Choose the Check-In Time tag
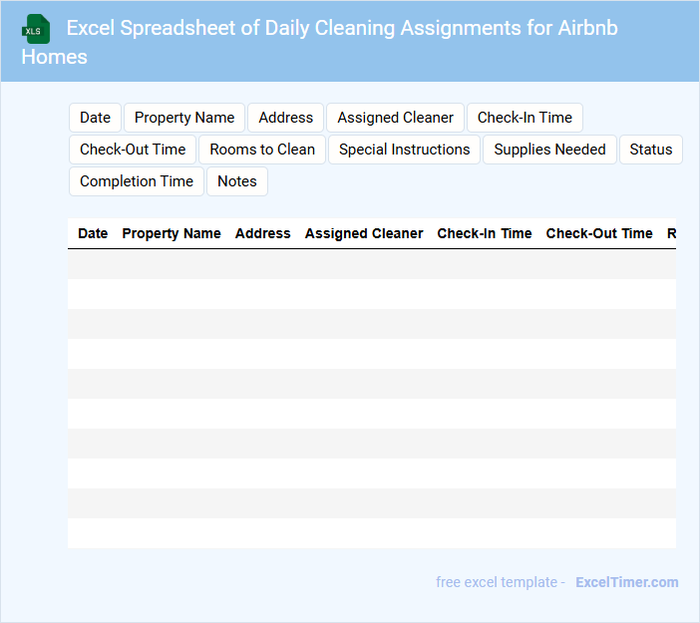700x623 pixels. click(525, 118)
